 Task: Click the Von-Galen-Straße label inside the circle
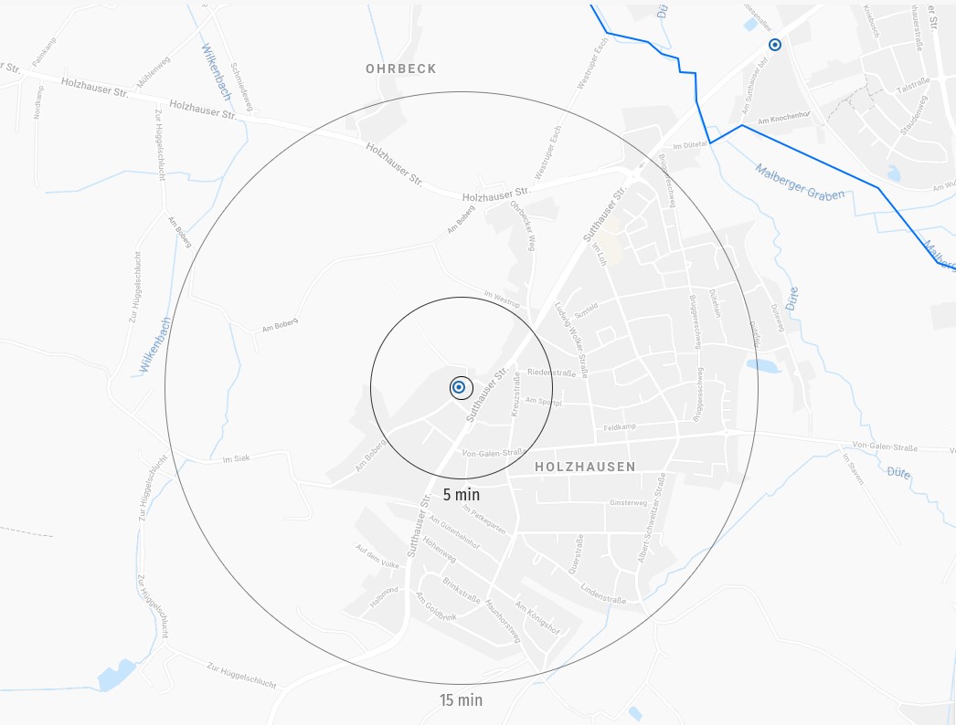click(494, 453)
